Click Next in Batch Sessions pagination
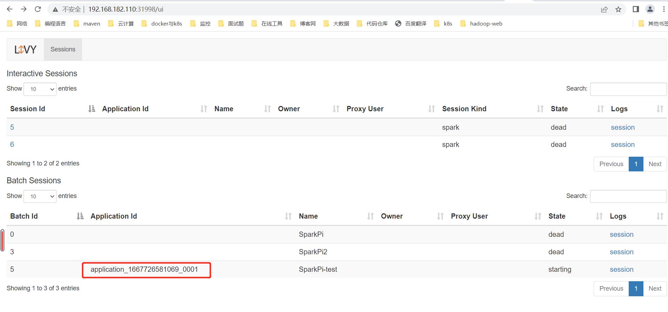 point(655,289)
